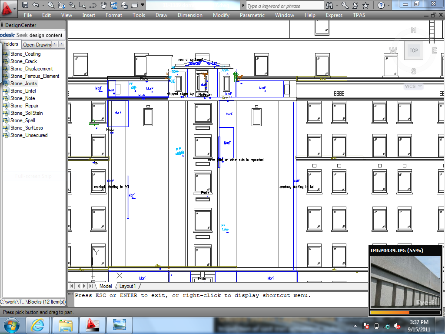445x334 pixels.
Task: Click the IMGP0439.JPG photo thumbnail preview
Action: coord(405,282)
